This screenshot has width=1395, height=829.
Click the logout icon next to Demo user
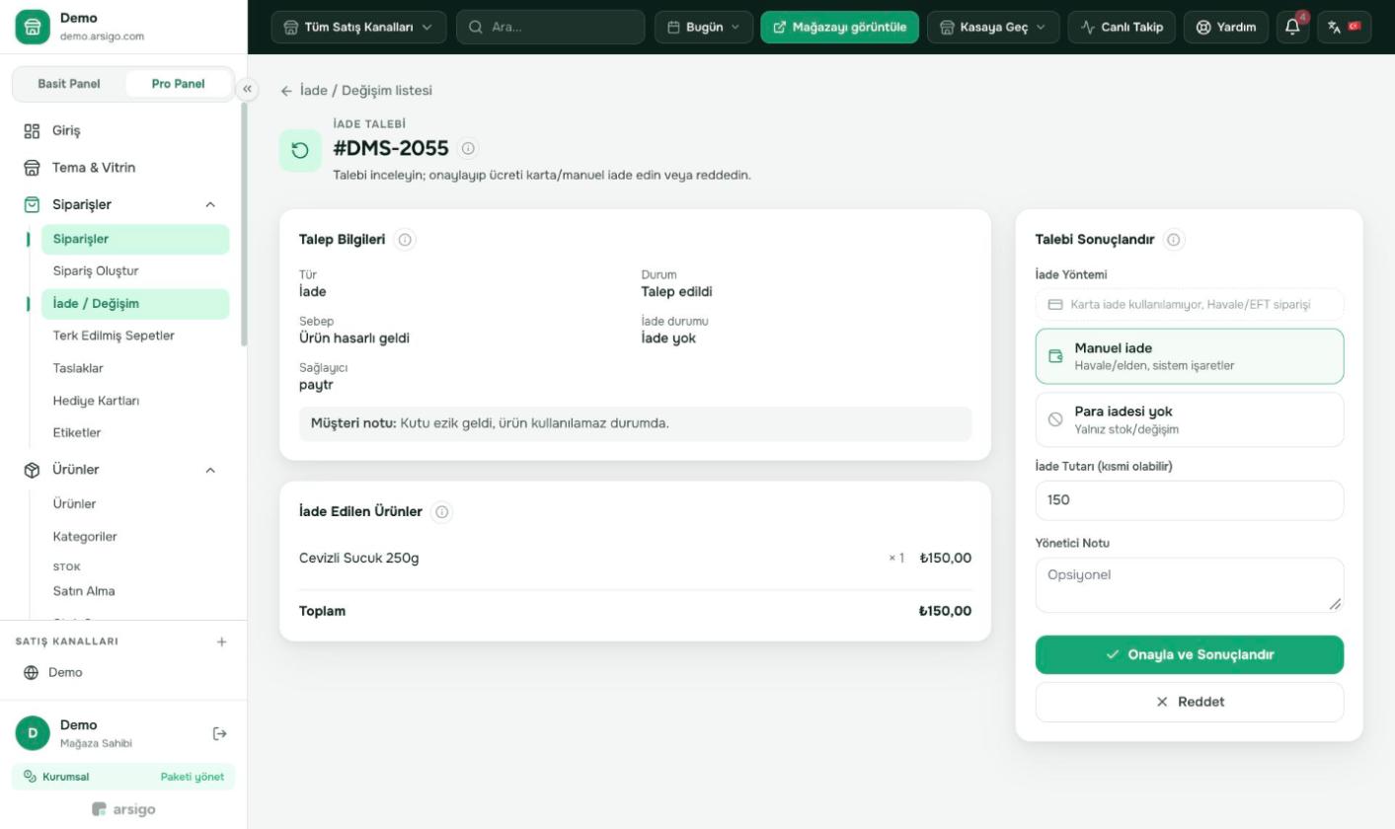point(220,733)
